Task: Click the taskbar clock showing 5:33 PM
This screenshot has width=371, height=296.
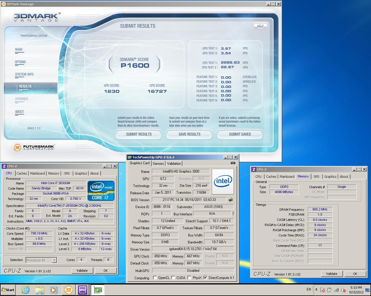Action: 356,290
